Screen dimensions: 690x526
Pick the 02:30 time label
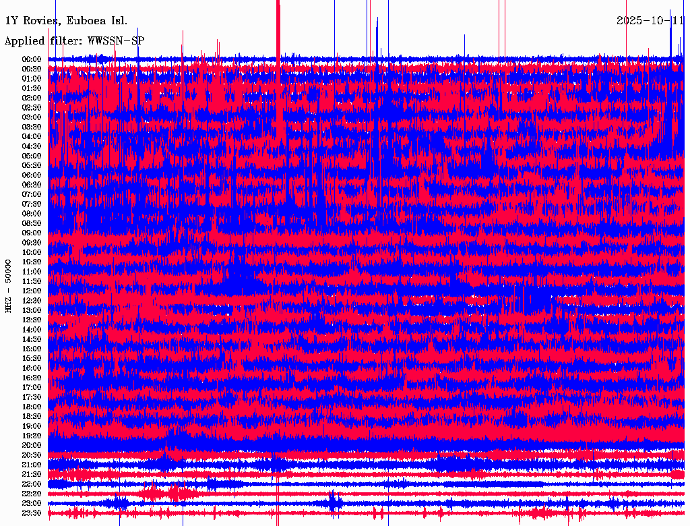[32, 108]
